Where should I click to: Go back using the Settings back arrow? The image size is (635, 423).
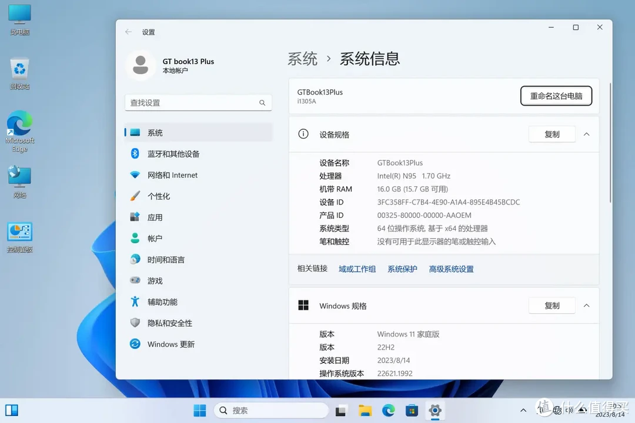[128, 32]
